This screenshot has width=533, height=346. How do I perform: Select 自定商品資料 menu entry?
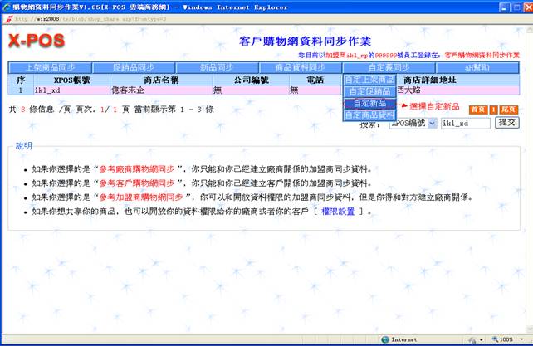[x=369, y=115]
